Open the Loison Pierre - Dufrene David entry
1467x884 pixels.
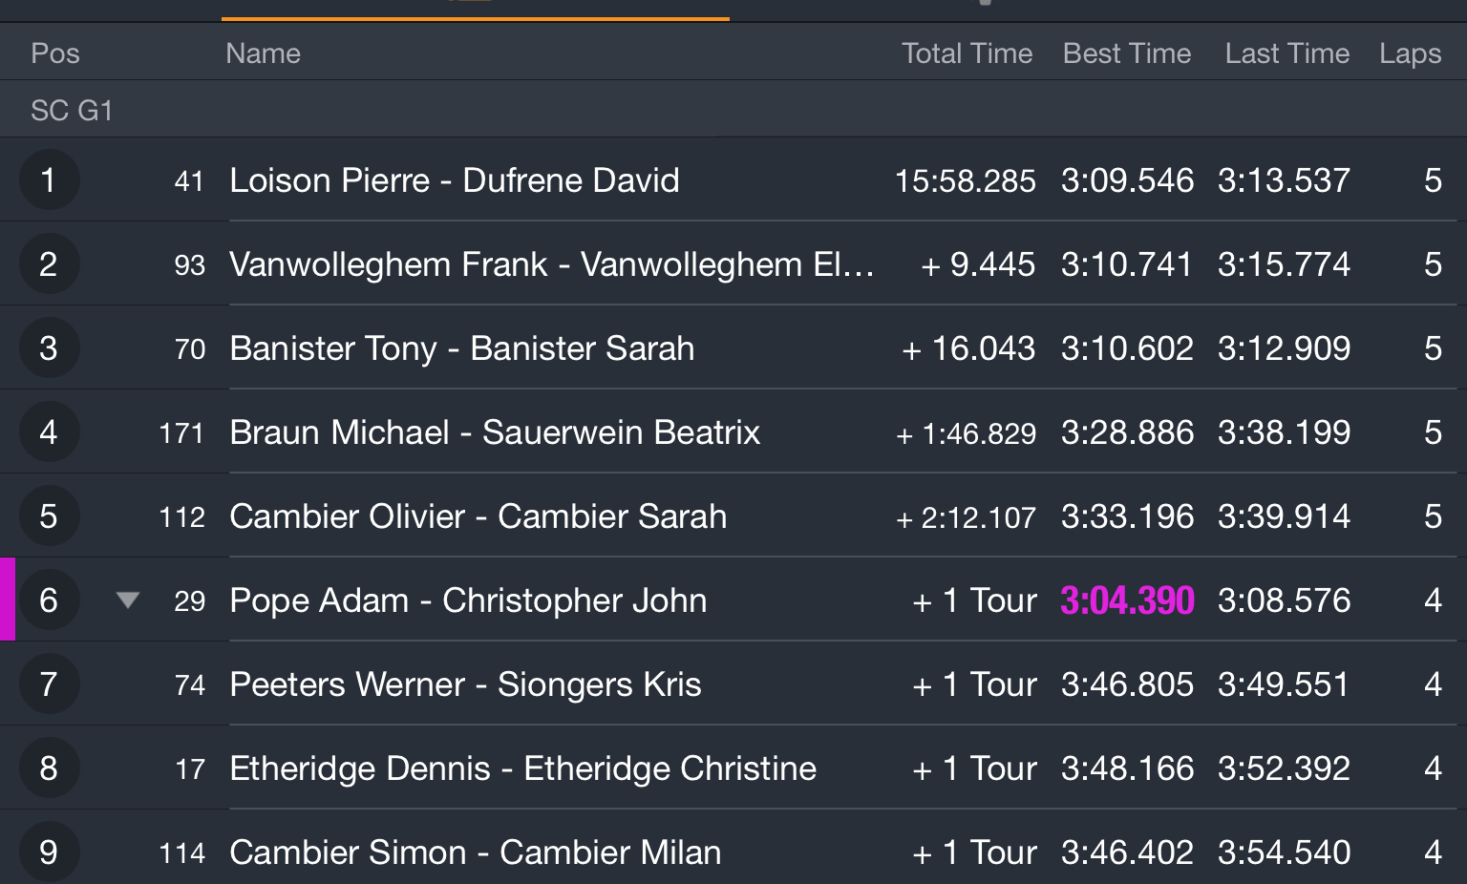pos(455,180)
